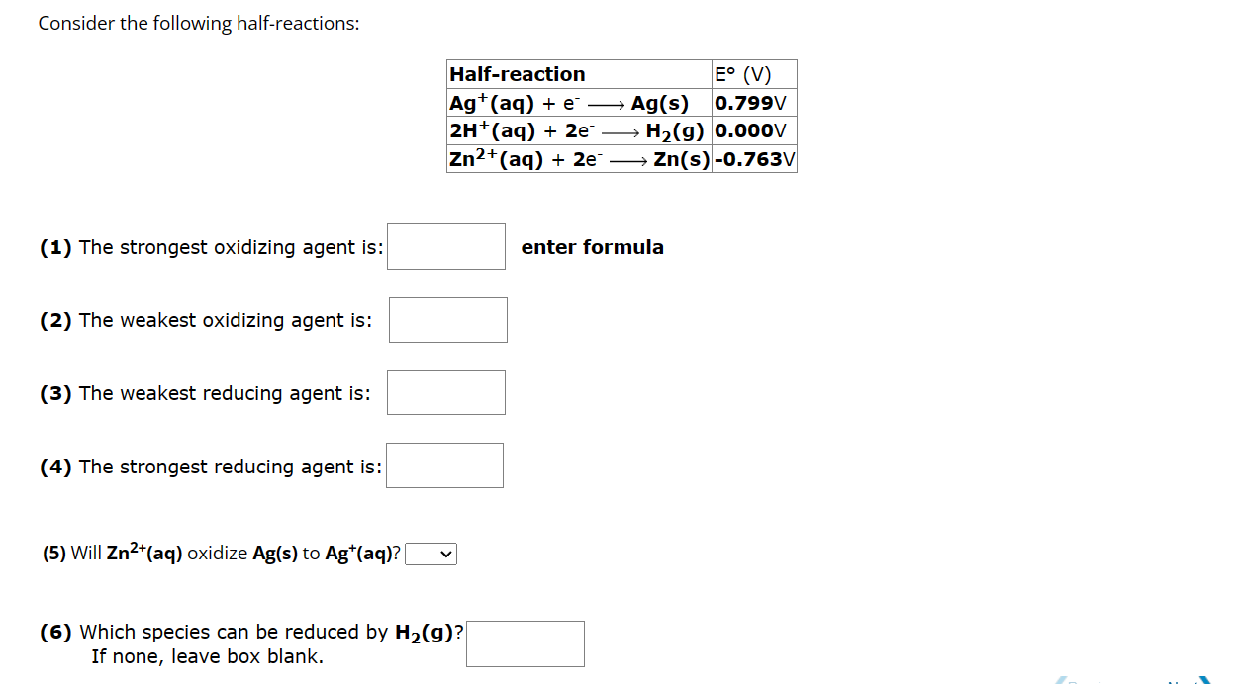Click the 0.799V potential cell

(x=754, y=103)
